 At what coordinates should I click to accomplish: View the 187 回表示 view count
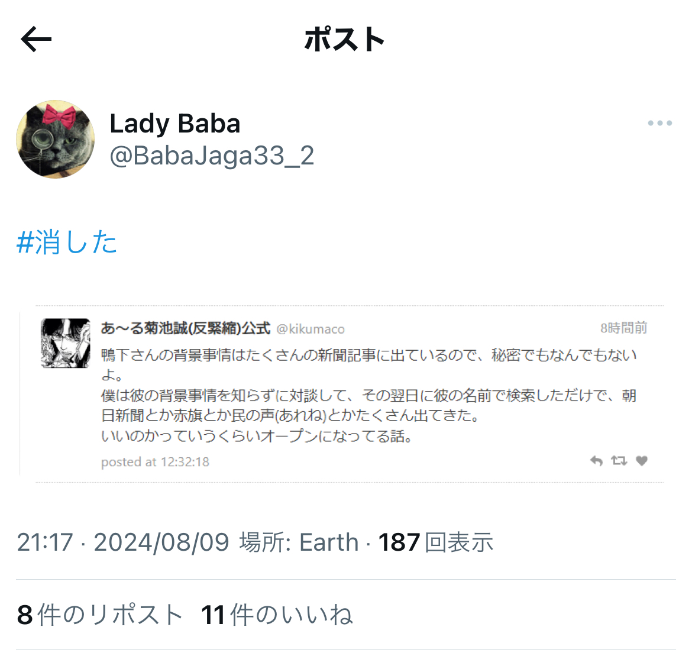(x=435, y=542)
